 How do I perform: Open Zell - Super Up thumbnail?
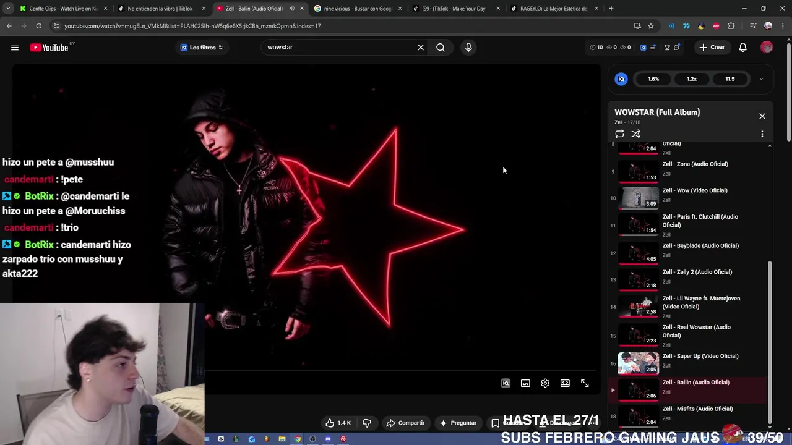click(639, 363)
